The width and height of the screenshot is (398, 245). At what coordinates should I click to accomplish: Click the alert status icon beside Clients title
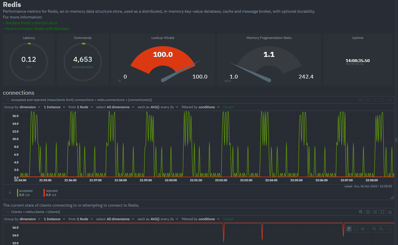pos(8,212)
